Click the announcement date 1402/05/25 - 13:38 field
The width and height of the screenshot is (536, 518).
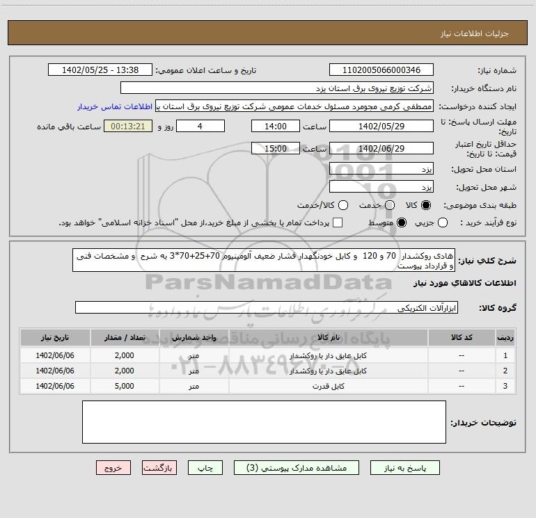[100, 70]
